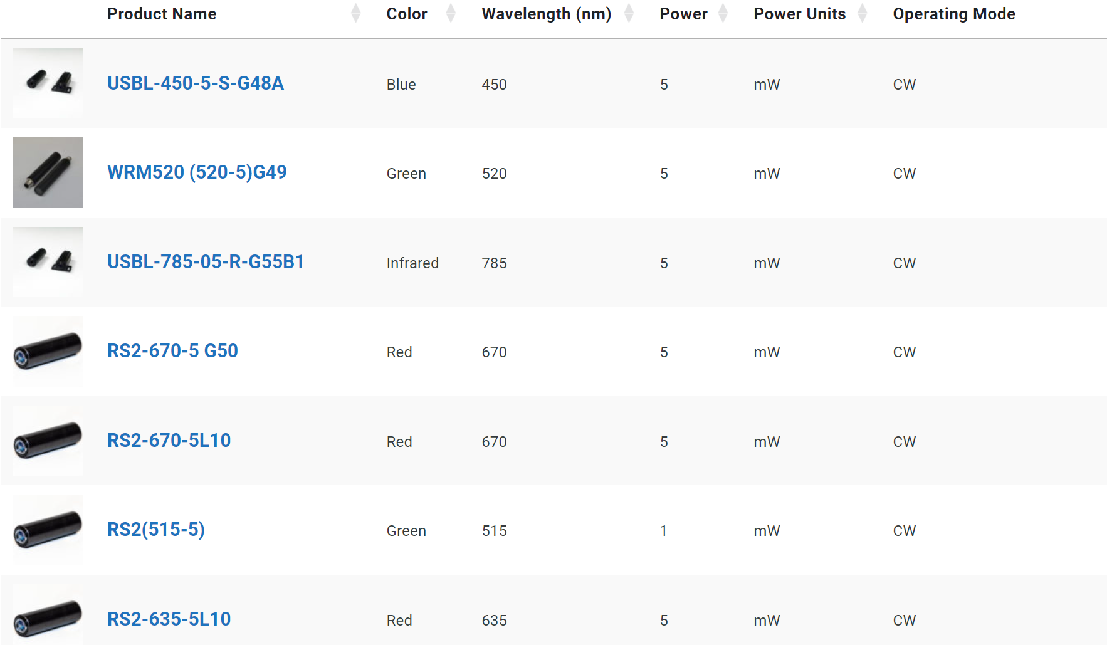Sort by Wavelength (nm) arrow icon
This screenshot has width=1107, height=645.
tap(629, 13)
